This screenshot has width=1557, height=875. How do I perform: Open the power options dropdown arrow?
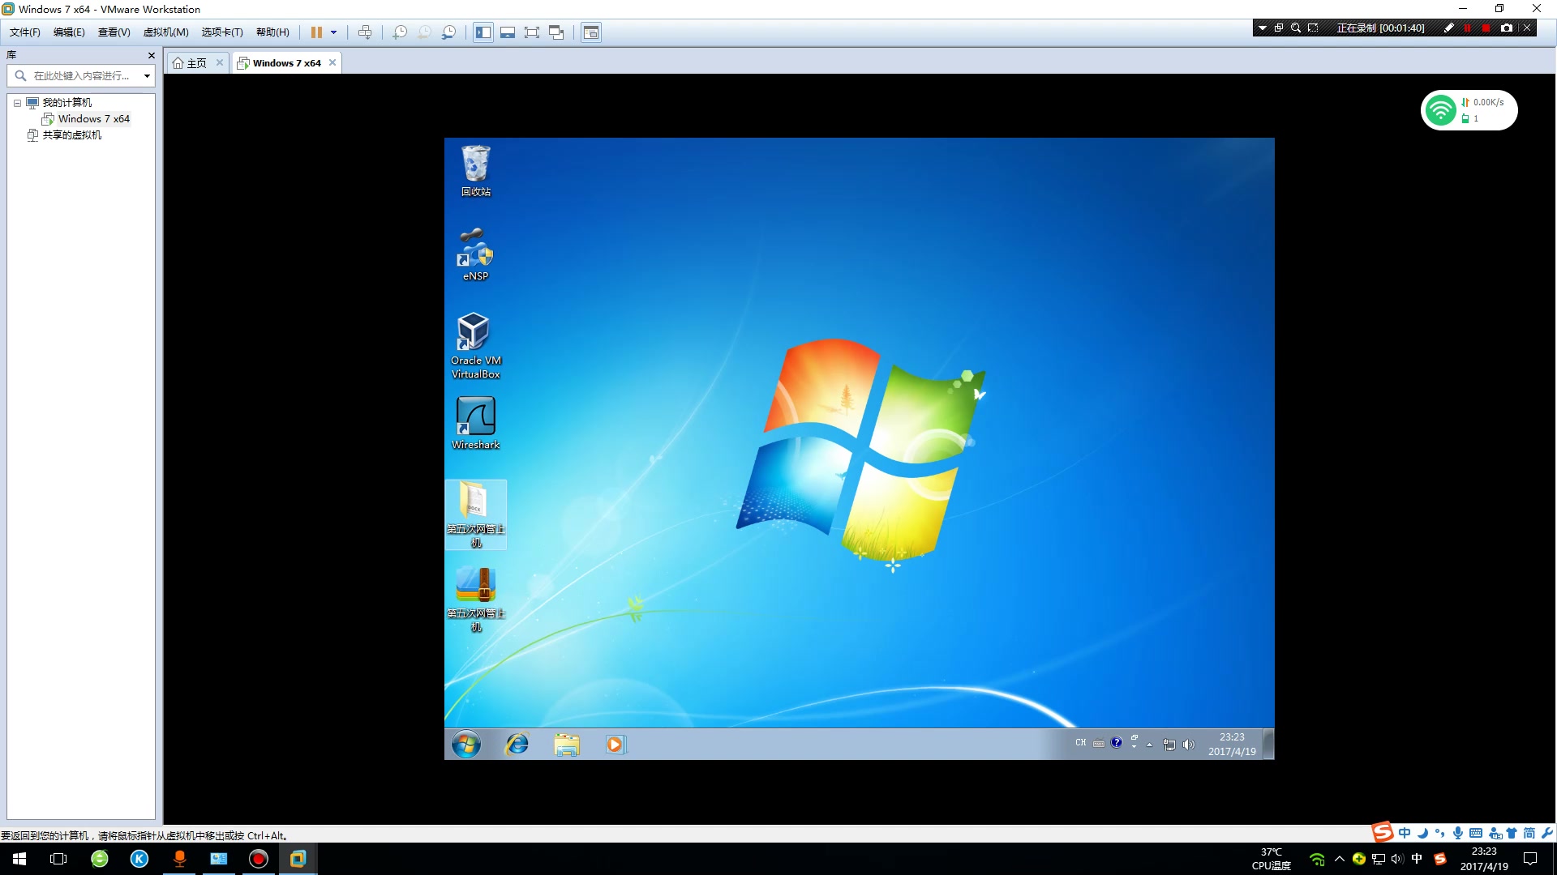pos(333,32)
